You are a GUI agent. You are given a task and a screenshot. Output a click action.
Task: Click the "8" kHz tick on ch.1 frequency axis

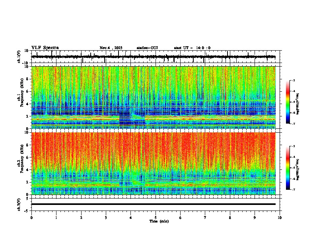click(27, 79)
